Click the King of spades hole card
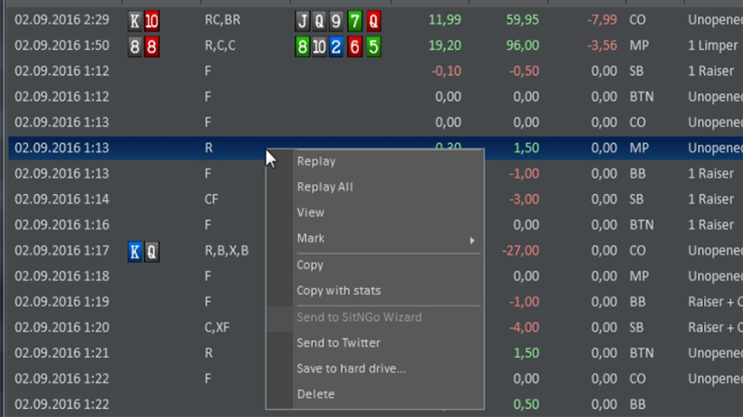This screenshot has width=743, height=417. 135,21
